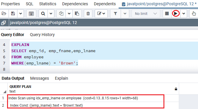The height and width of the screenshot is (109, 198).
Task: Expand the No limit rows dropdown
Action: [146, 13]
